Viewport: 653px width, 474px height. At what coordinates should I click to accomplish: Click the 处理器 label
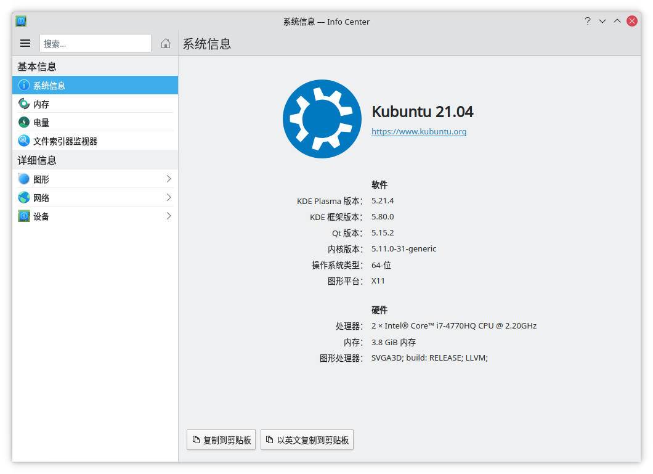(349, 326)
